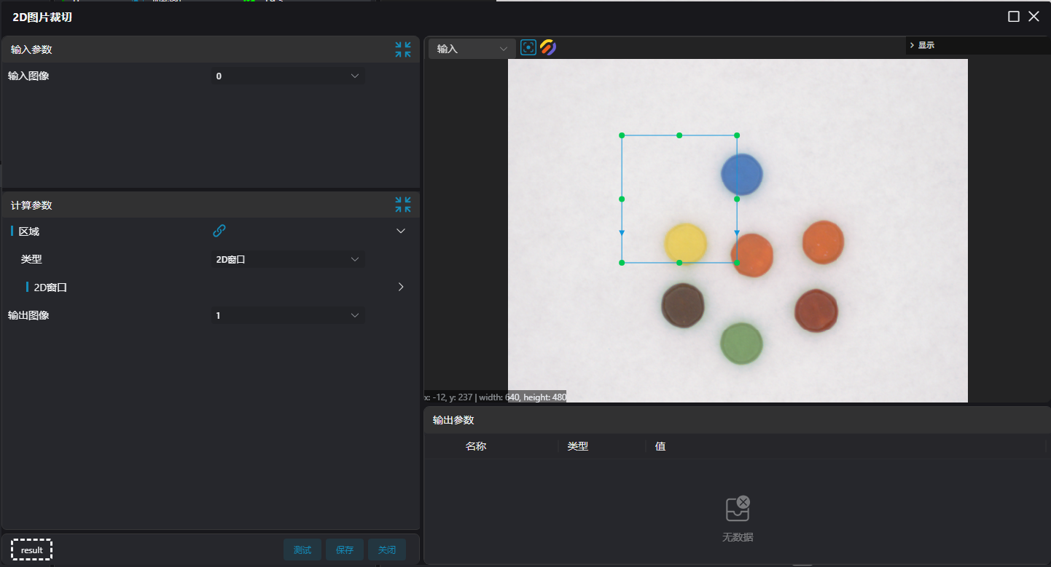Click the 关闭 button

(x=387, y=550)
